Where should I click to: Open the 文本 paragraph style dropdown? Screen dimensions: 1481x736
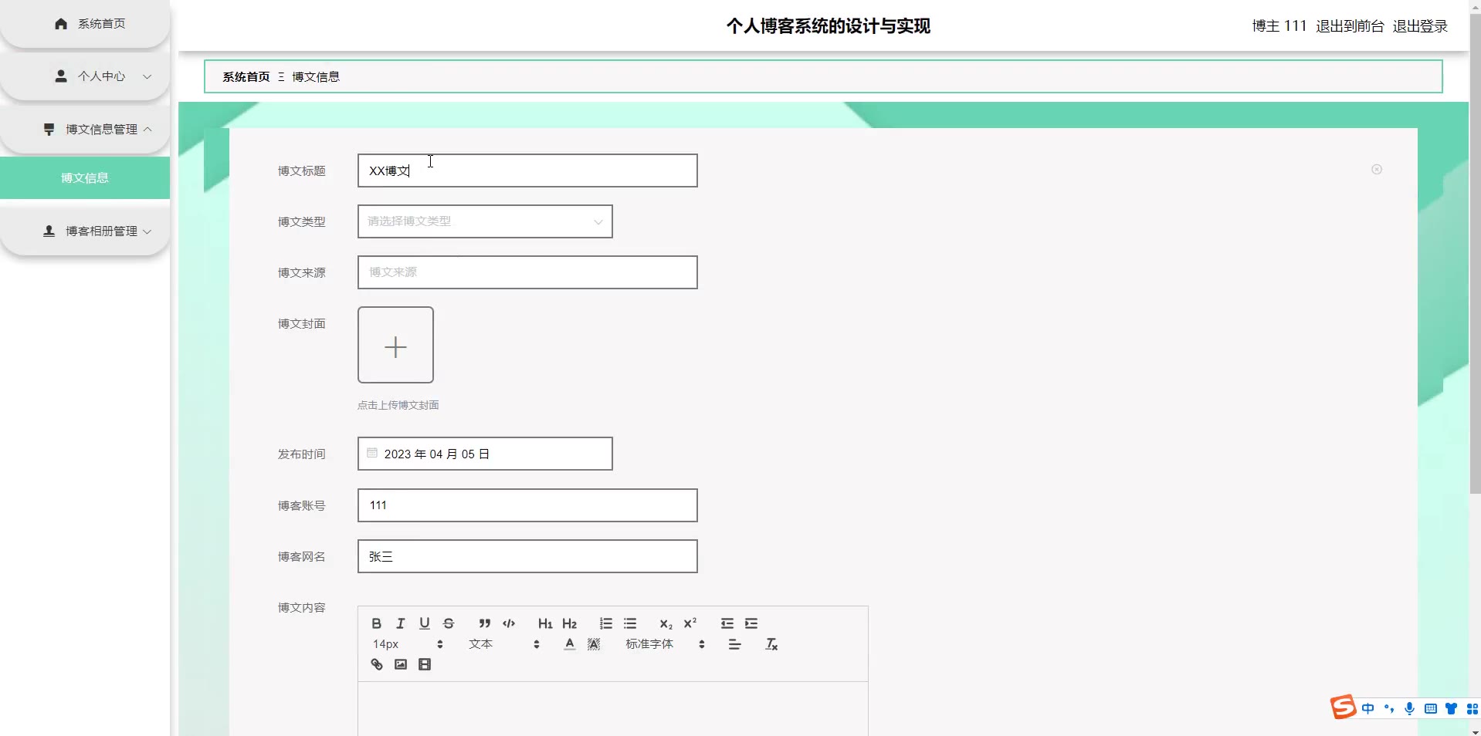(503, 644)
